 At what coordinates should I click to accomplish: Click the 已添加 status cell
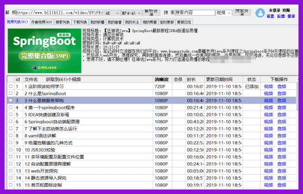[x=252, y=86]
